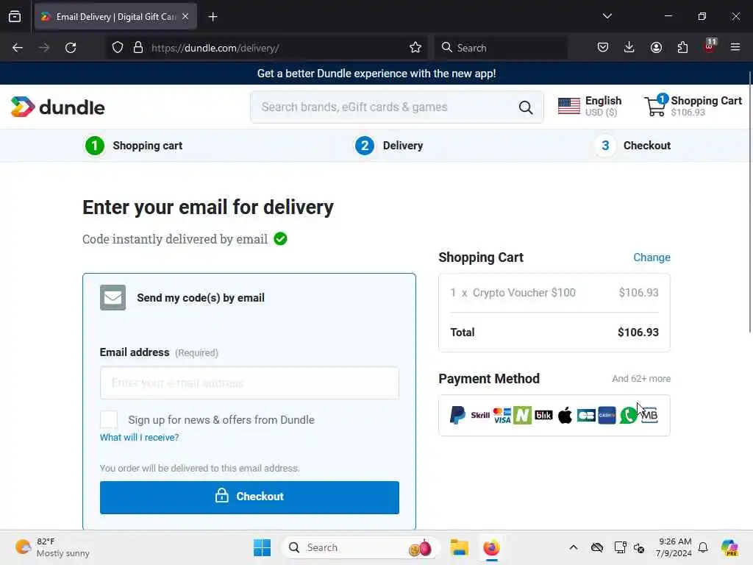The image size is (753, 565).
Task: Click the new app banner
Action: (x=376, y=74)
